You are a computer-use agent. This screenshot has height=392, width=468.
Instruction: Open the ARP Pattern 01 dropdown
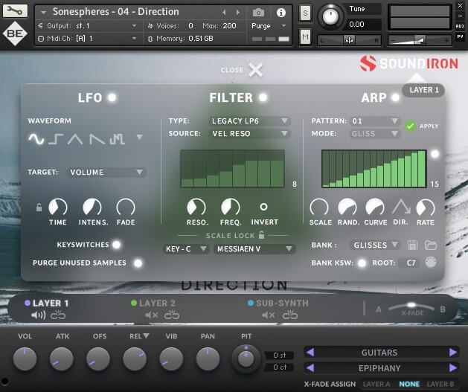(375, 121)
